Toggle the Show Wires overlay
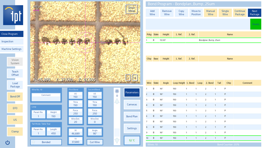 [x=132, y=9]
